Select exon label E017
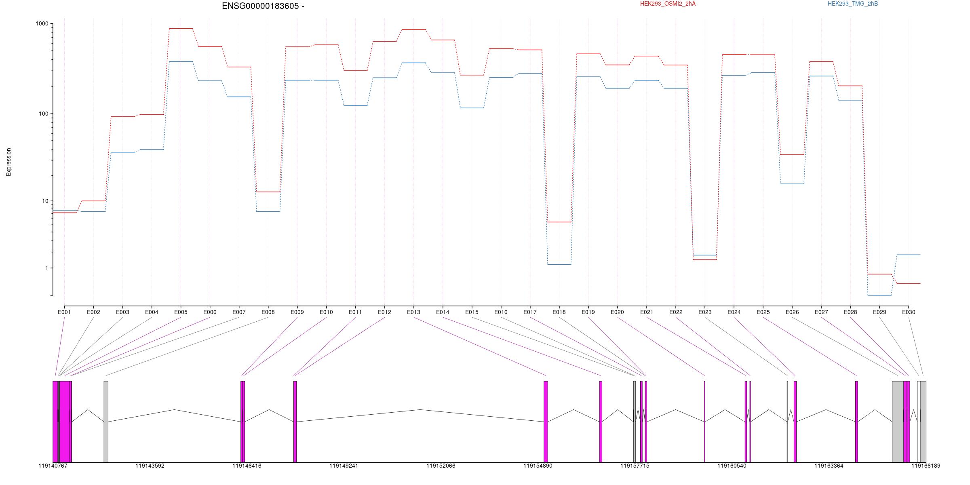This screenshot has height=485, width=970. (x=530, y=312)
